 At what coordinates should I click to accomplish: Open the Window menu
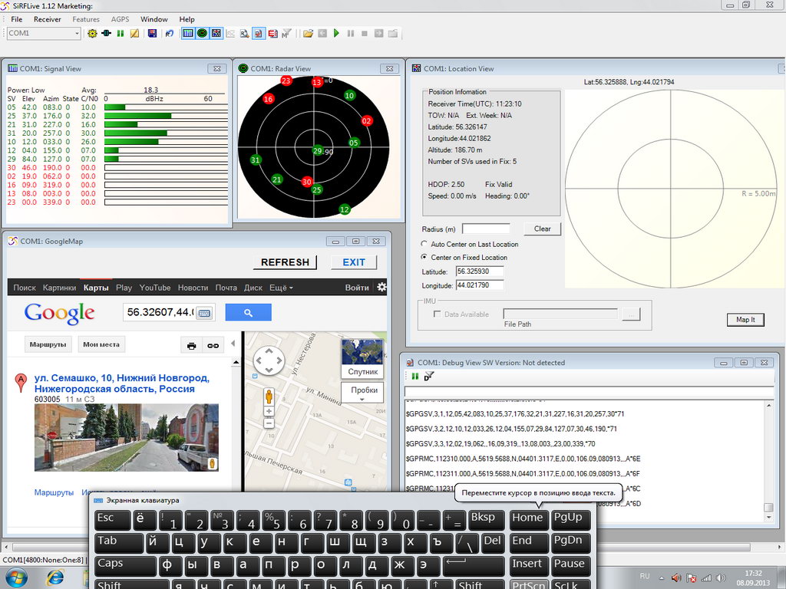(x=154, y=19)
